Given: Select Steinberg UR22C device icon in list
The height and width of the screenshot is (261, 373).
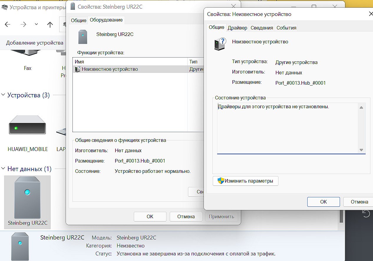Looking at the screenshot, I should click(x=27, y=202).
